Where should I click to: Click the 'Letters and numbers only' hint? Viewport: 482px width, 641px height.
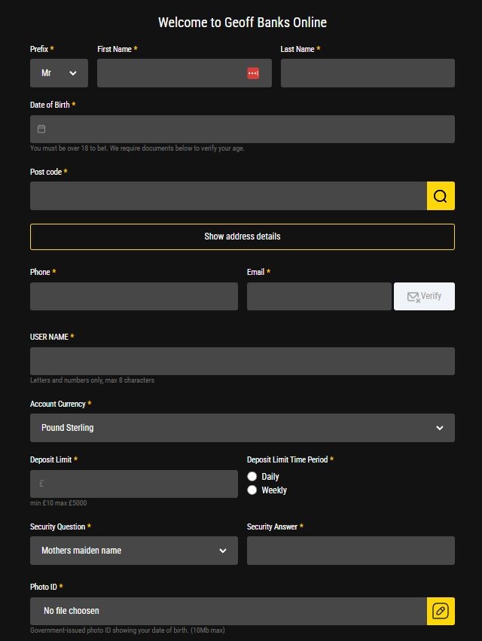point(93,380)
